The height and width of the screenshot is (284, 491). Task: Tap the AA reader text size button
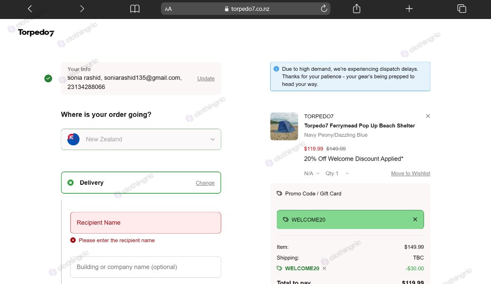click(x=168, y=9)
